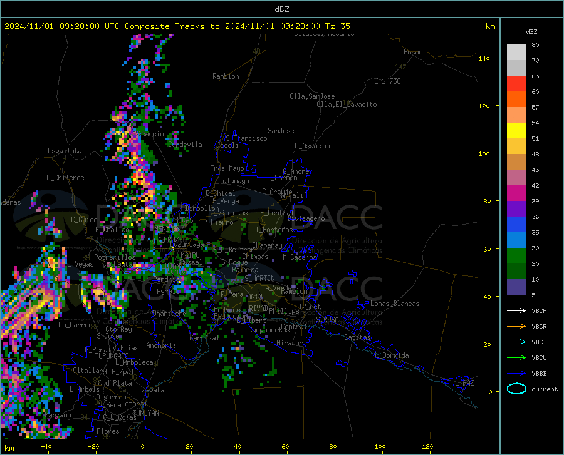The height and width of the screenshot is (455, 564).
Task: Click the 'dBZ' title at top center
Action: coord(281,9)
